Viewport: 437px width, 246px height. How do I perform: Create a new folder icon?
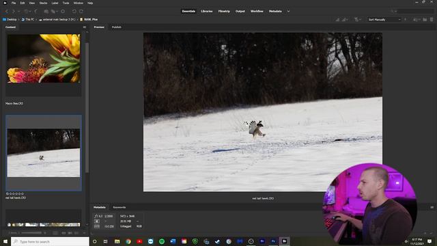(x=425, y=20)
